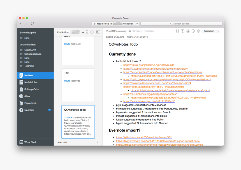The image size is (241, 170).
Task: Open the note info icon
Action: (x=193, y=31)
